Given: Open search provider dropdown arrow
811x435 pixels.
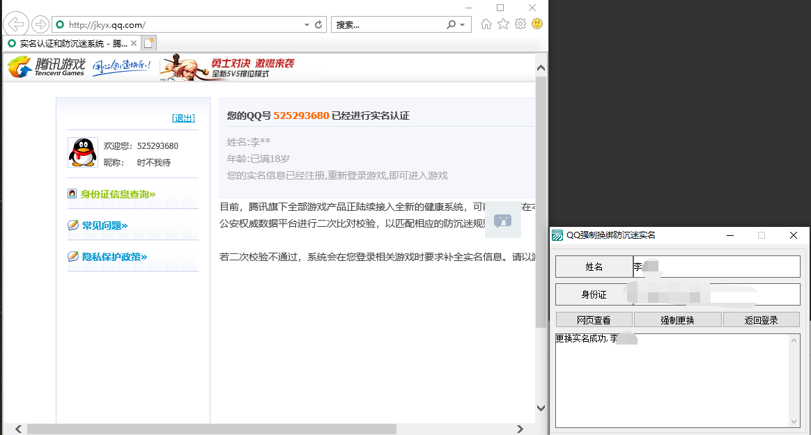Looking at the screenshot, I should point(463,25).
